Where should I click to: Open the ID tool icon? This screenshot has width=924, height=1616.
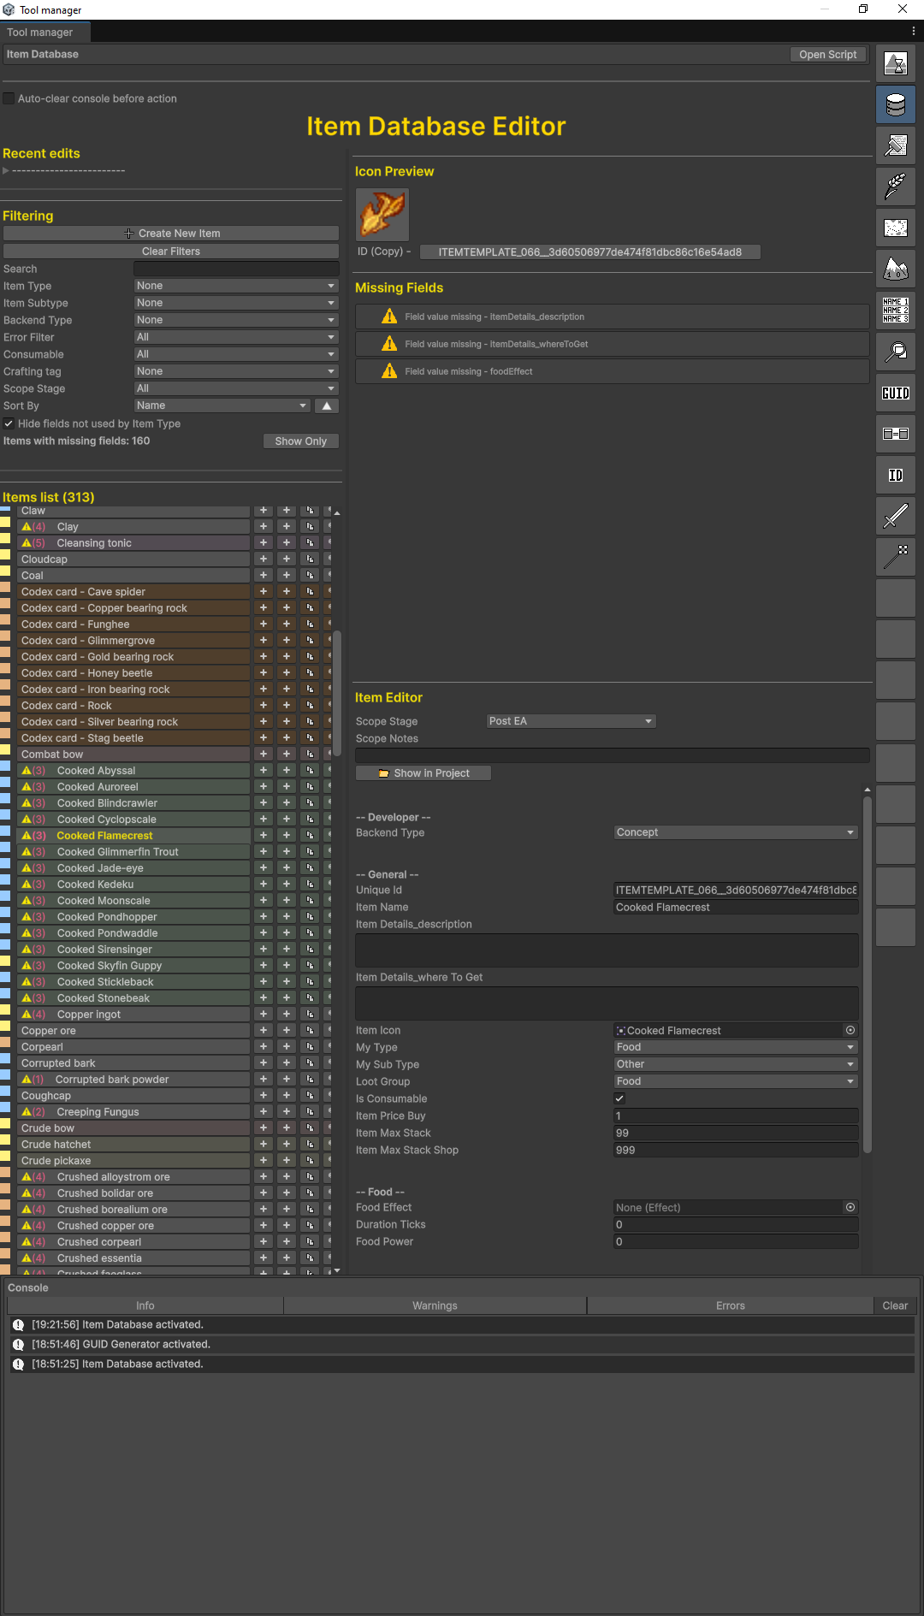click(x=896, y=475)
